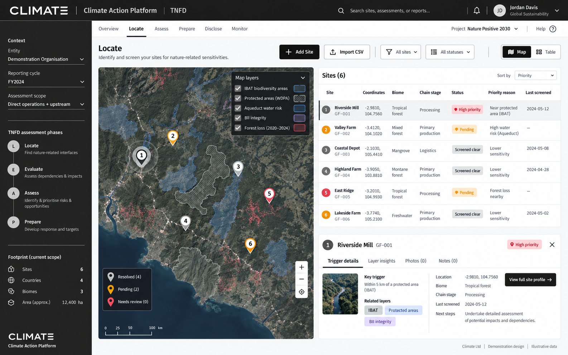568x355 pixels.
Task: Open the Notes (0) tab
Action: (448, 261)
